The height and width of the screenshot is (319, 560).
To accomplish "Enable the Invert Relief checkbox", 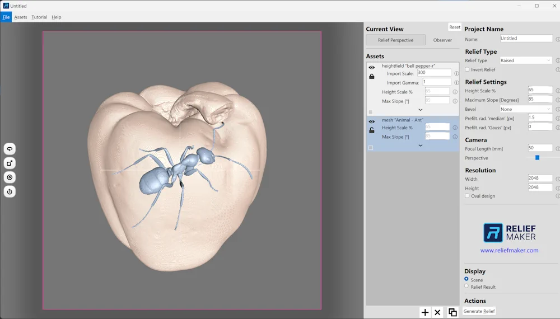I will coord(468,70).
